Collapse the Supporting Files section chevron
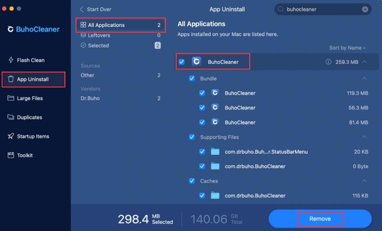This screenshot has width=382, height=231. (364, 137)
